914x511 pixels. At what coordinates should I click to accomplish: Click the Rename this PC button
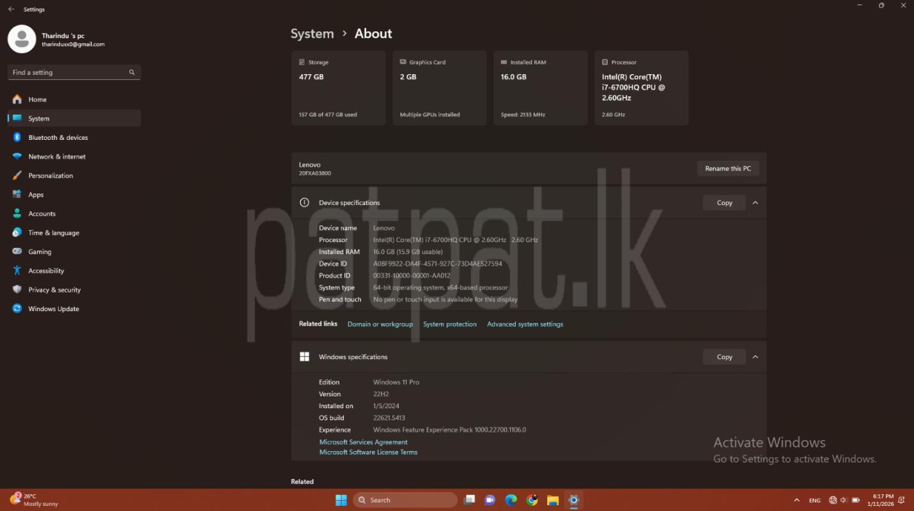pos(727,169)
